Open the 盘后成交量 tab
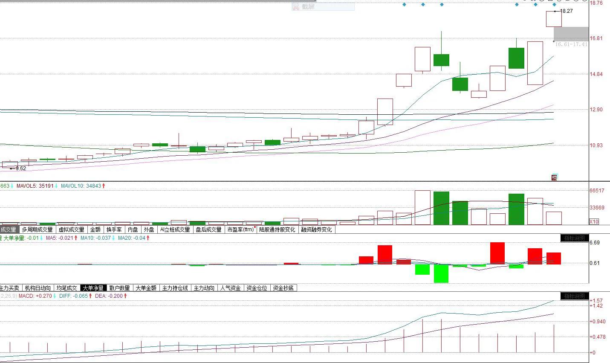Image resolution: width=610 pixels, height=363 pixels. (x=208, y=229)
